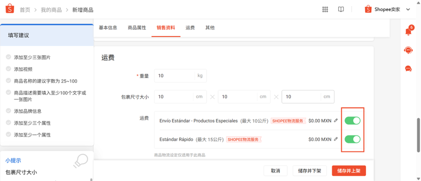Focus second package dimension cm field
The height and width of the screenshot is (181, 421).
244,97
